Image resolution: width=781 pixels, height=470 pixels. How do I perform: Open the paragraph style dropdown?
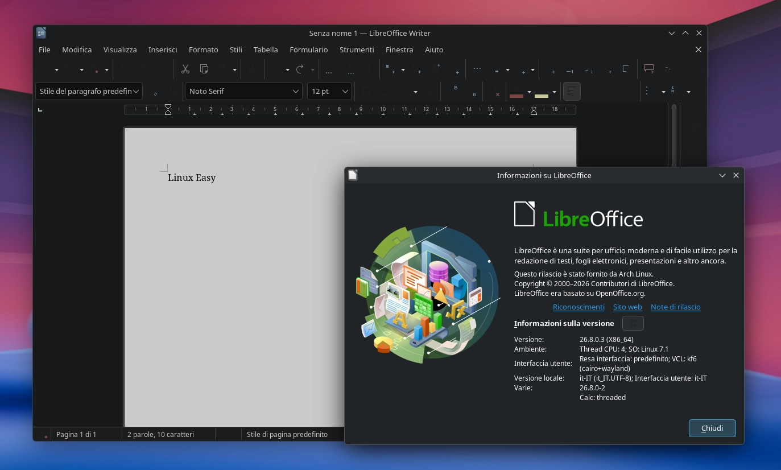point(137,91)
